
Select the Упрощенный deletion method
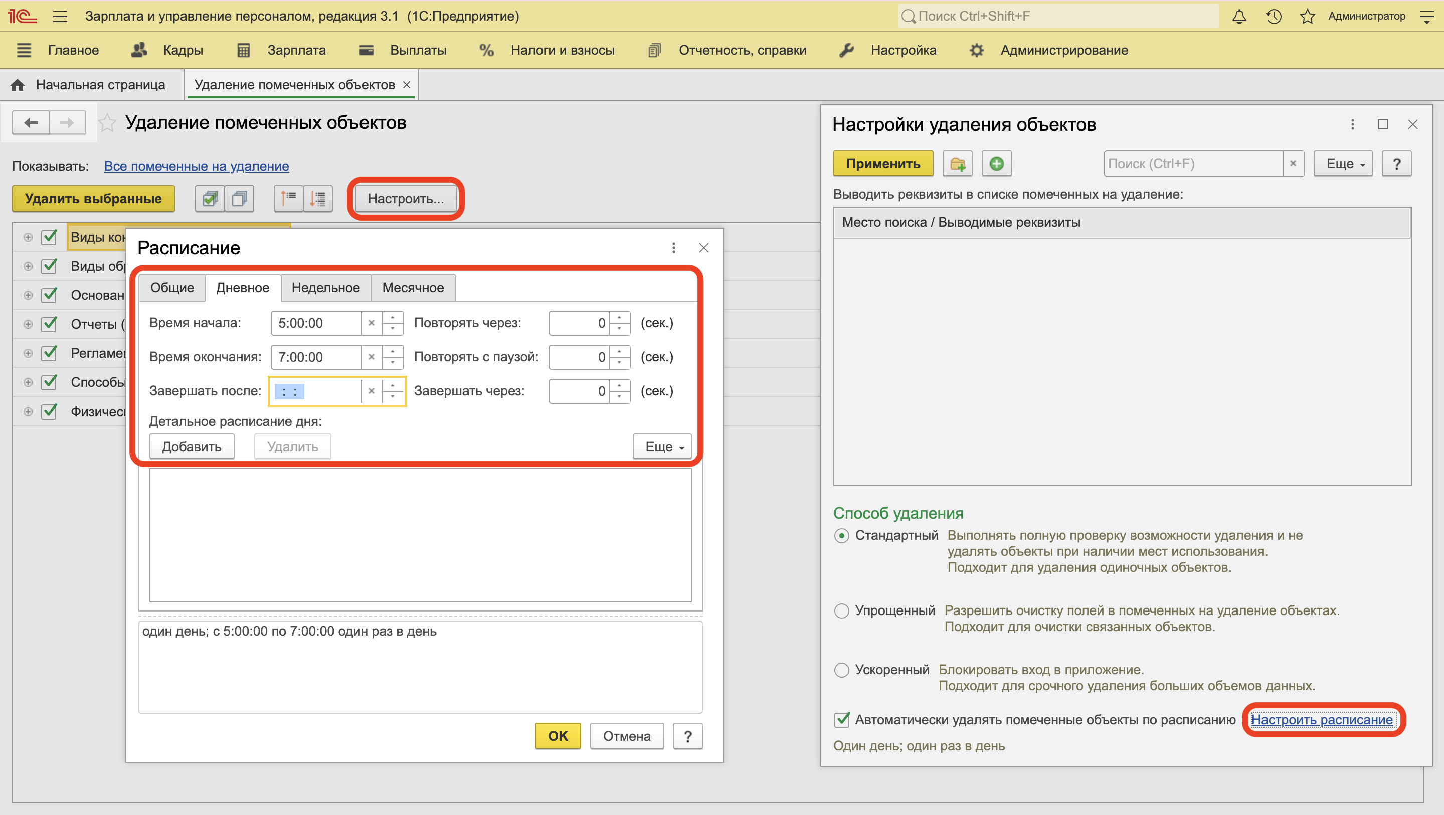841,611
